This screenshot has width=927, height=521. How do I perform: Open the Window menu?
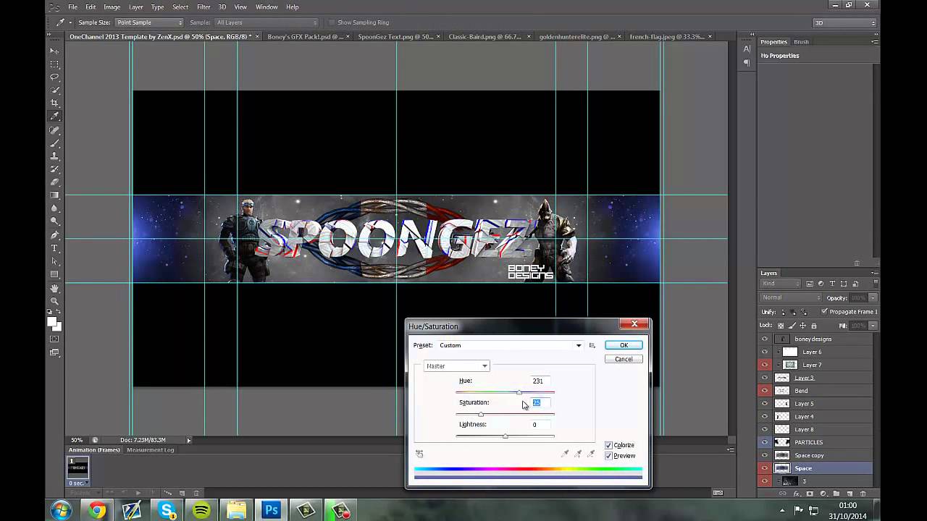[267, 7]
